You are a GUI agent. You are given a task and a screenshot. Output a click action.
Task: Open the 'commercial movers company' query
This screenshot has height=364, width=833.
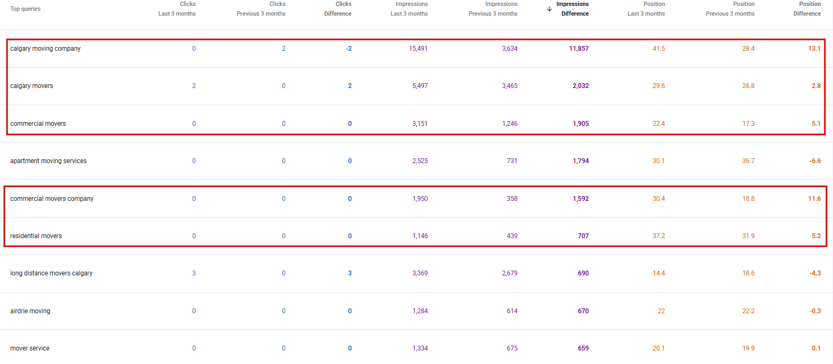(x=52, y=199)
